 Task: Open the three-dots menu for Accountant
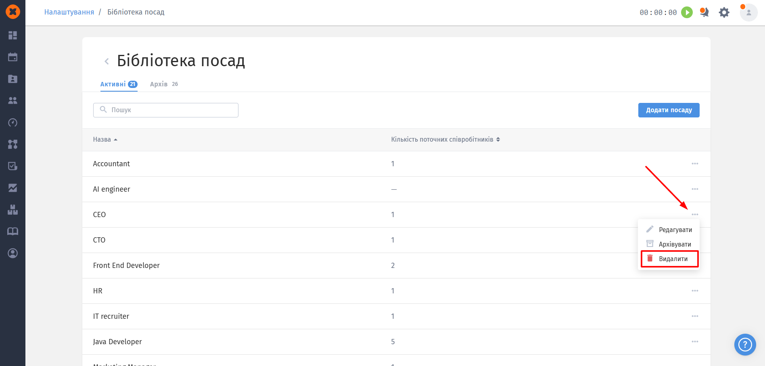[x=695, y=164]
